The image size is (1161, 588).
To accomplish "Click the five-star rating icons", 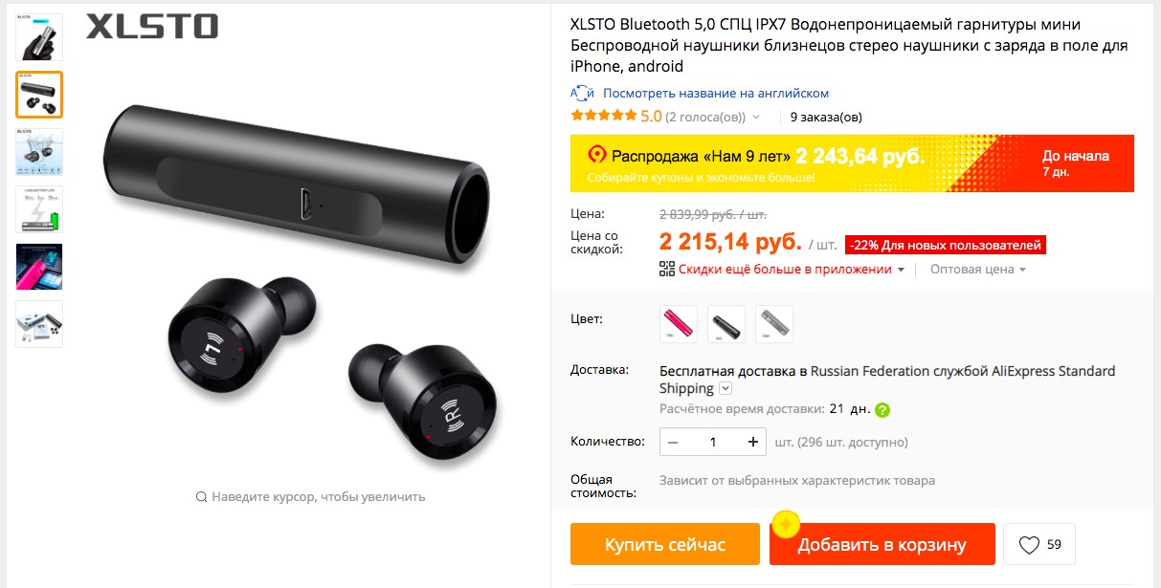I will tap(603, 116).
